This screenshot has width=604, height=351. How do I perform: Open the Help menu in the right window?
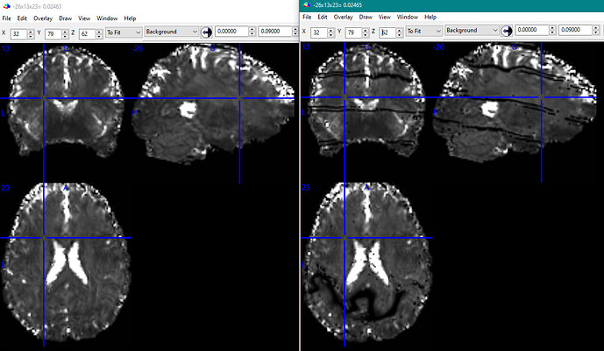point(430,17)
